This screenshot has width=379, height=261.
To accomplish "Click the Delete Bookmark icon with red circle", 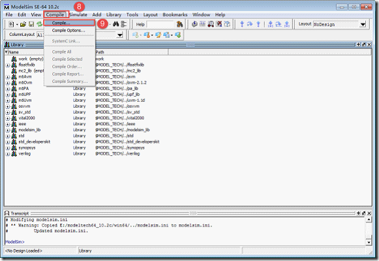I will (x=147, y=35).
